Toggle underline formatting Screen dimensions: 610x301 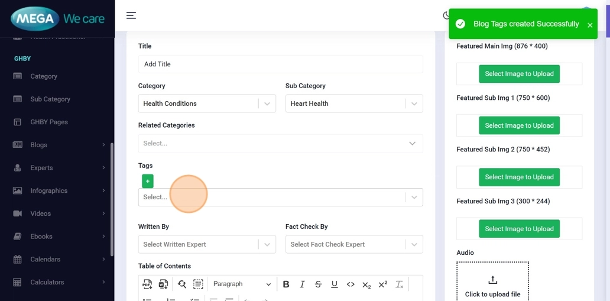pos(335,284)
